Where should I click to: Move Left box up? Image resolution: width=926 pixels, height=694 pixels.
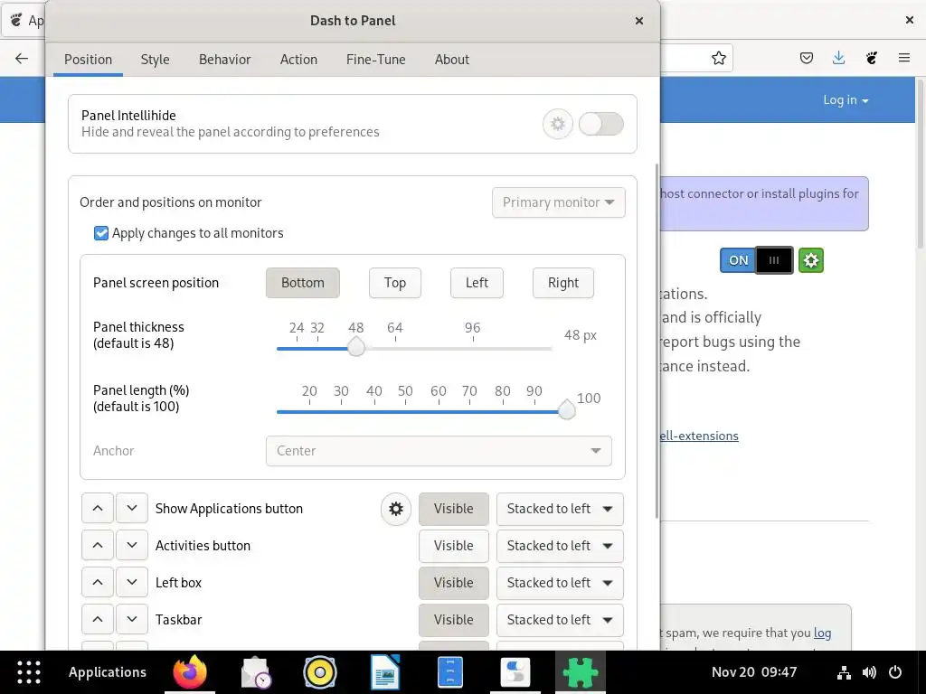(98, 583)
